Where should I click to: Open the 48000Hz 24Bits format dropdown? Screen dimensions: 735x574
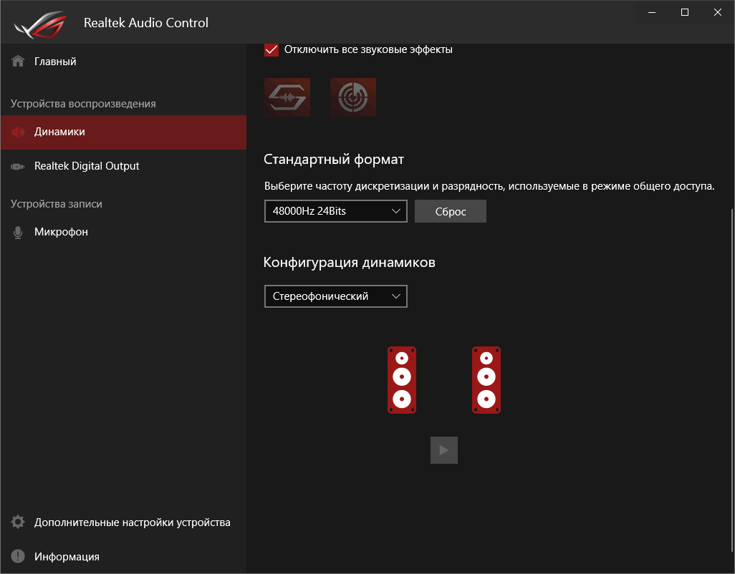(x=336, y=211)
